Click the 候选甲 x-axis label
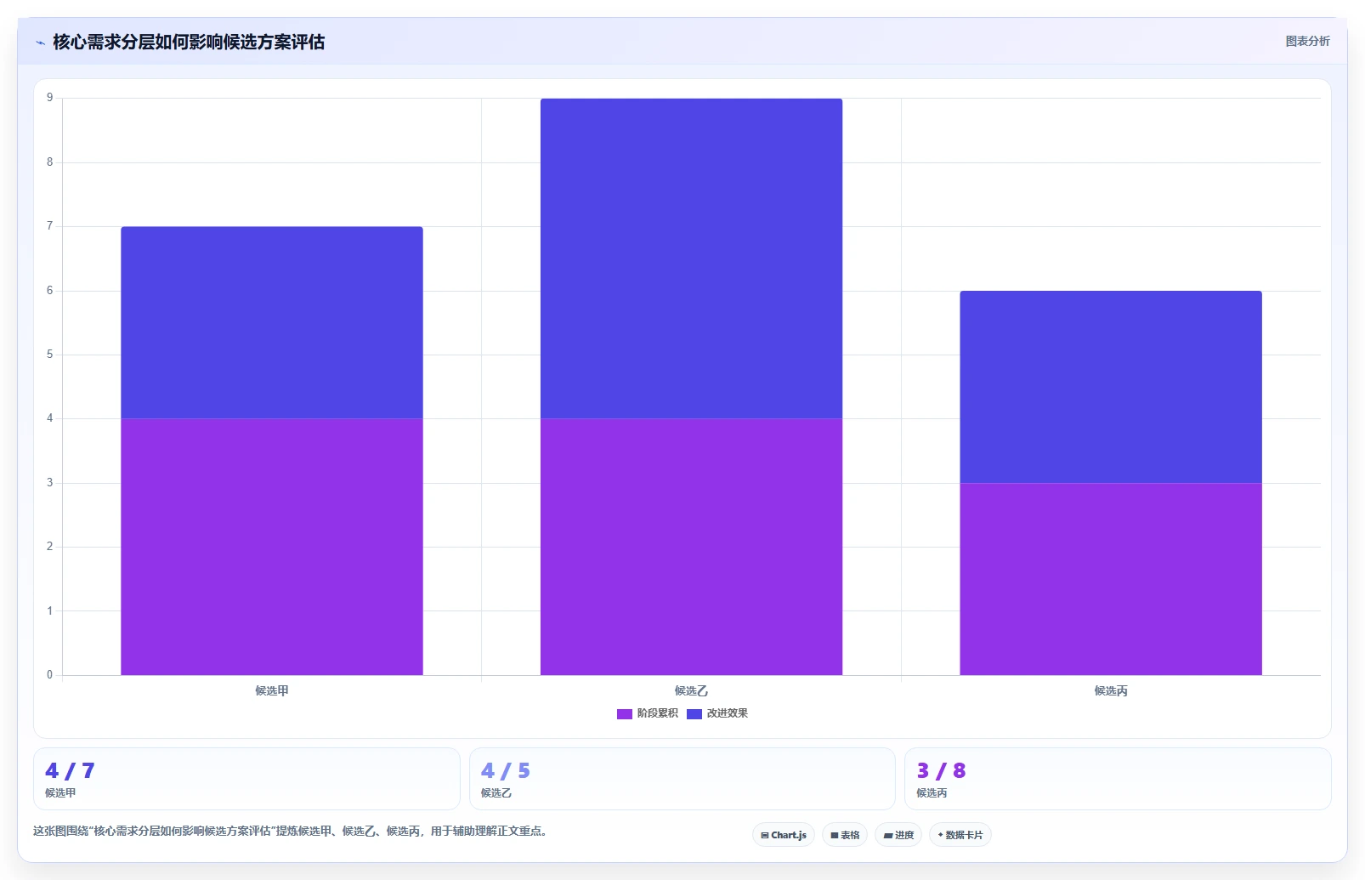 [272, 691]
